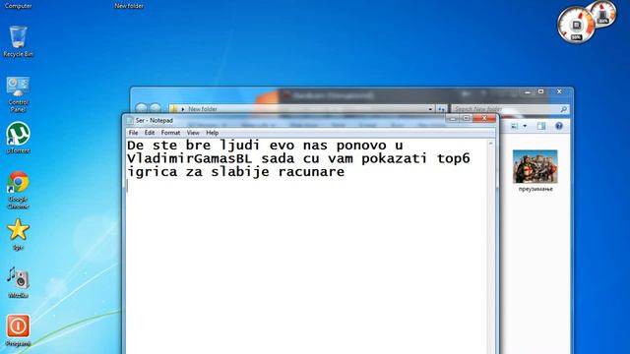Click the refresh button beside address bar
The height and width of the screenshot is (354, 630).
tap(441, 109)
